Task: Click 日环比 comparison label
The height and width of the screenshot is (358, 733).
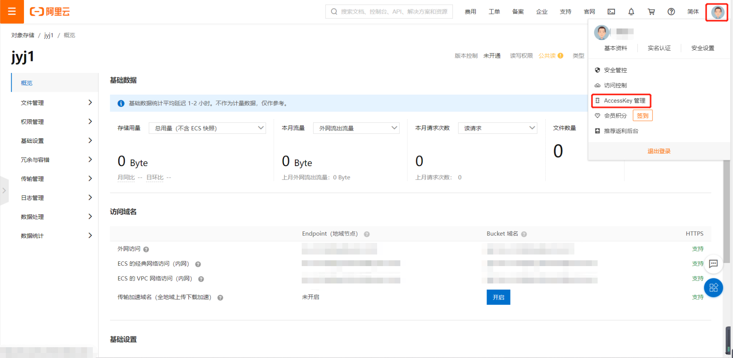Action: tap(155, 177)
